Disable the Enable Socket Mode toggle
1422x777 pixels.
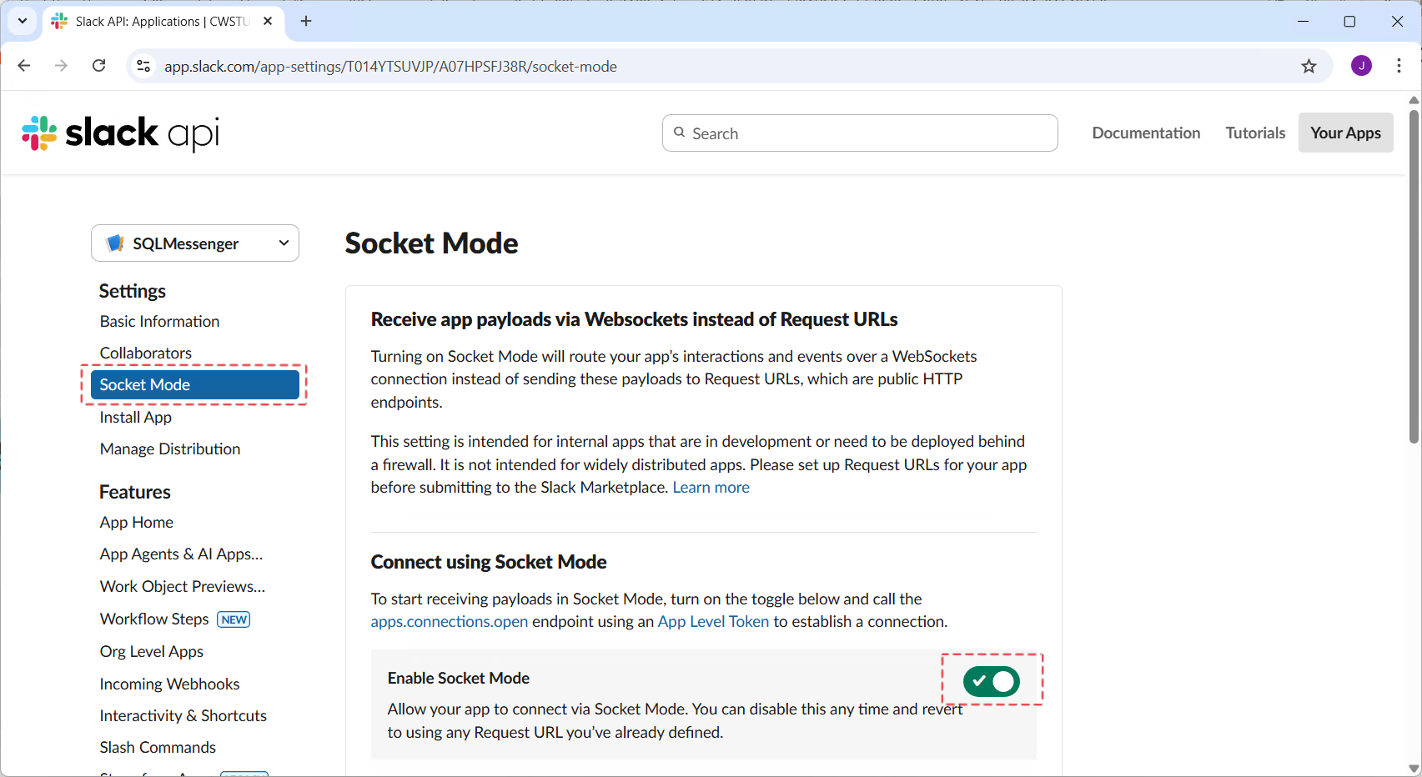(x=991, y=681)
